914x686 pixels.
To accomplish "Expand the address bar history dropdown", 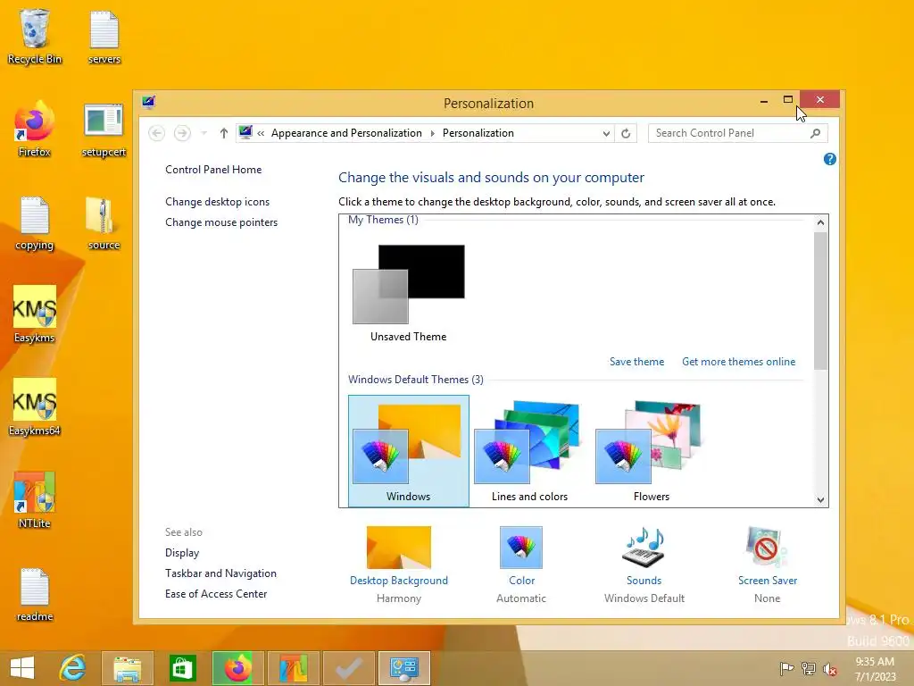I will coord(606,134).
